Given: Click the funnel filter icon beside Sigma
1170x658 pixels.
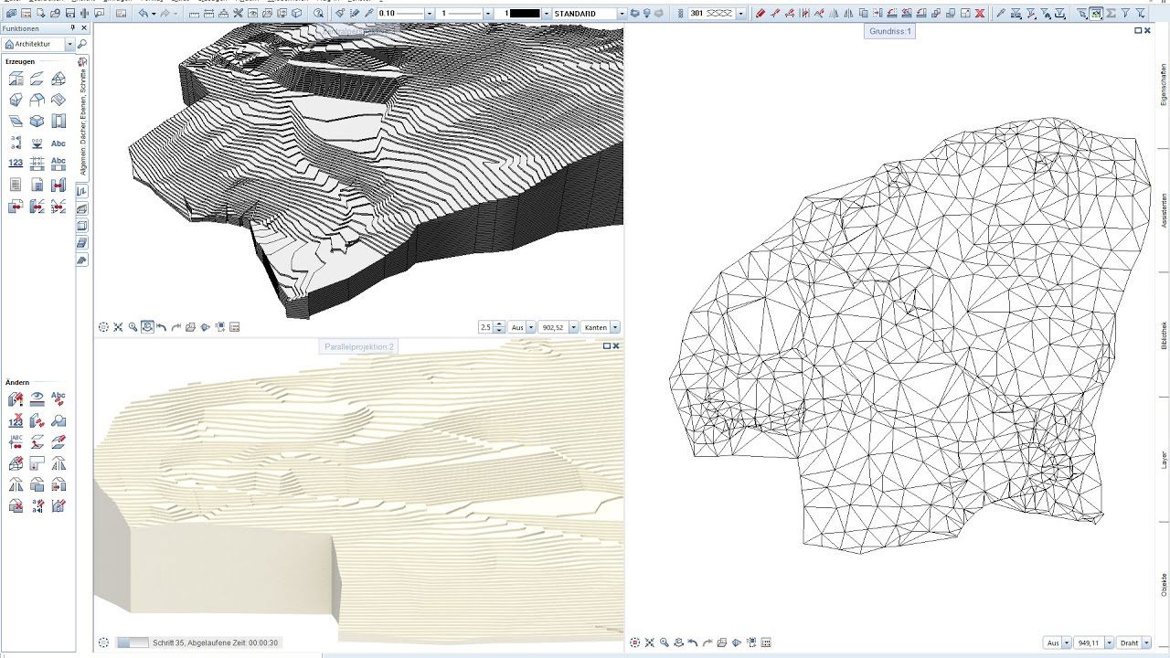Looking at the screenshot, I should pyautogui.click(x=1125, y=14).
